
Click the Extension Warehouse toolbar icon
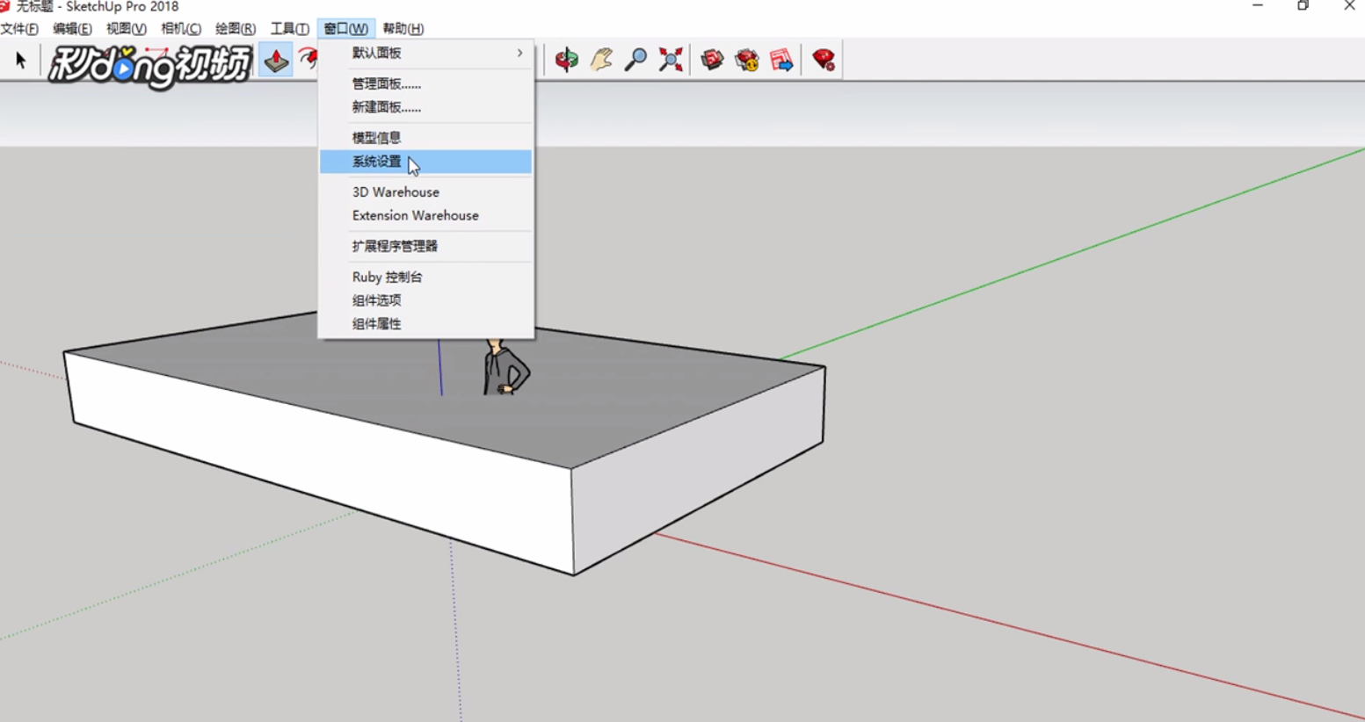(746, 60)
